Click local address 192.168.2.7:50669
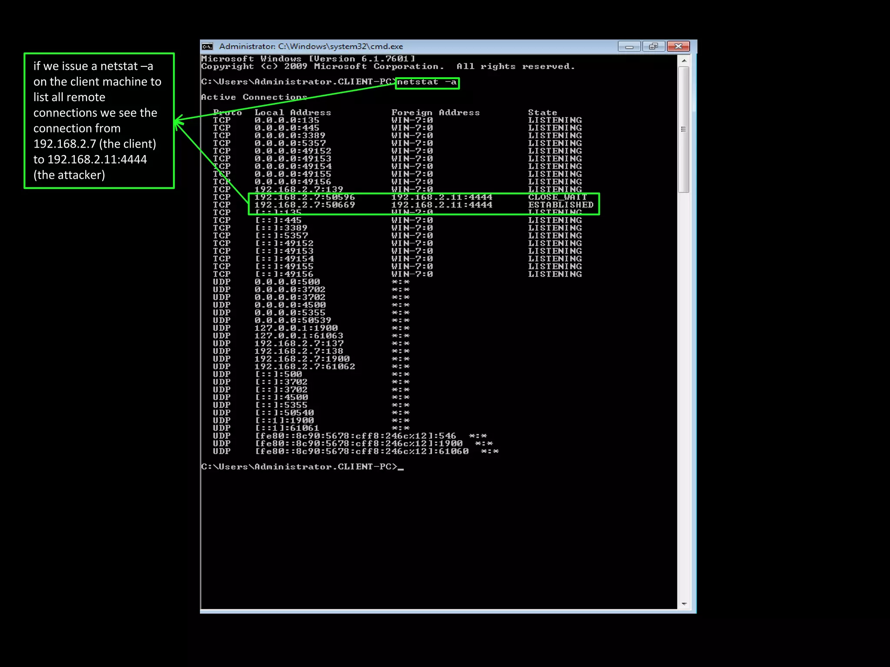The width and height of the screenshot is (890, 667). click(305, 205)
